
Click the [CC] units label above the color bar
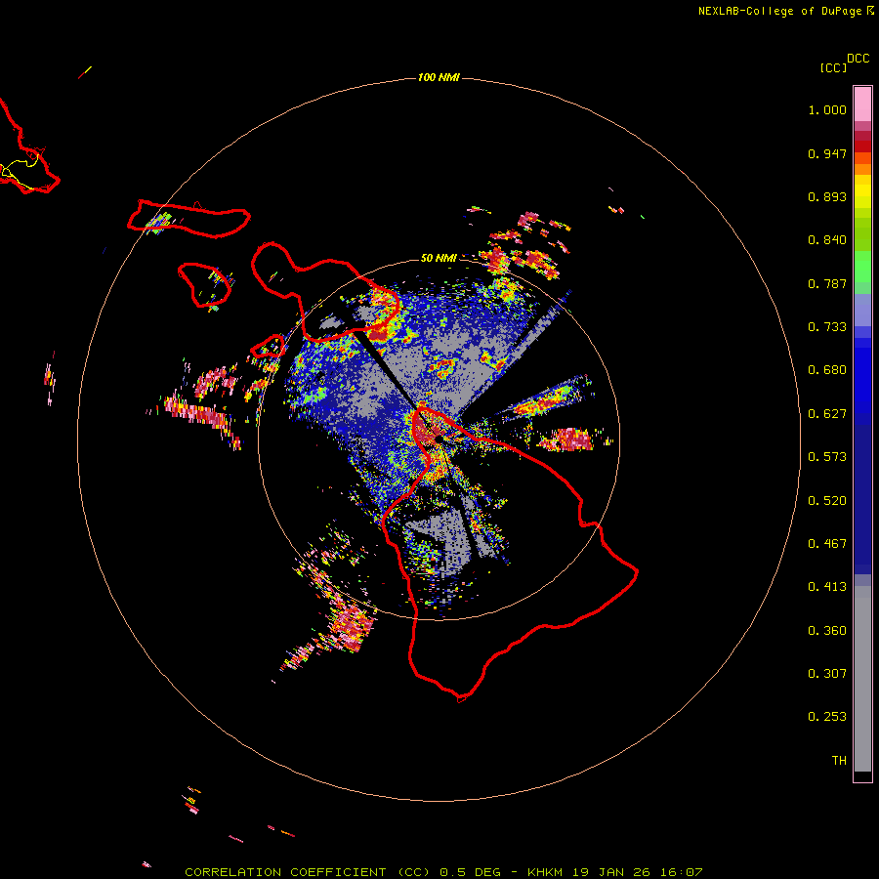[x=833, y=67]
